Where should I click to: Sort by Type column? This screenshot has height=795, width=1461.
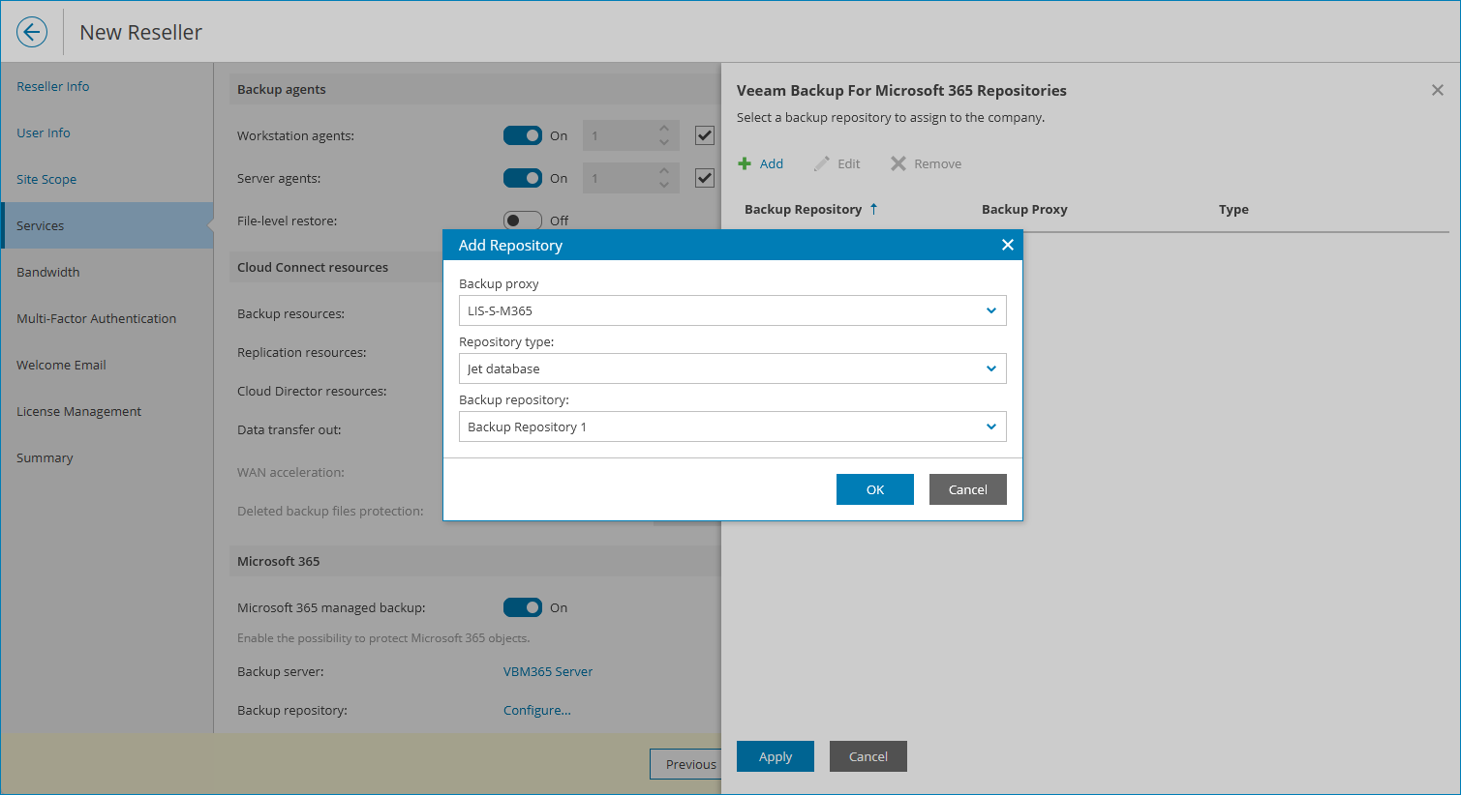coord(1233,209)
